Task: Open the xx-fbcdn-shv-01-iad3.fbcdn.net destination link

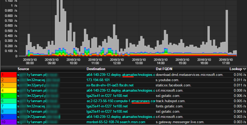Action: tap(110, 85)
